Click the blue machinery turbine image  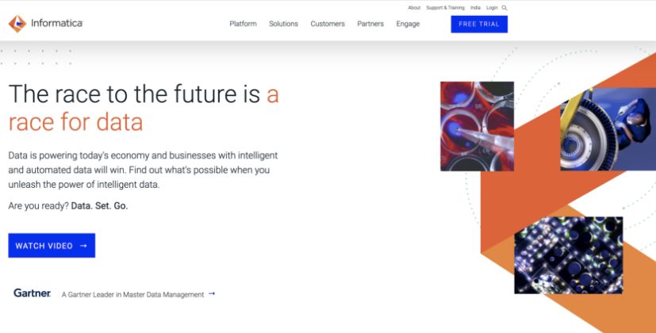pos(608,129)
